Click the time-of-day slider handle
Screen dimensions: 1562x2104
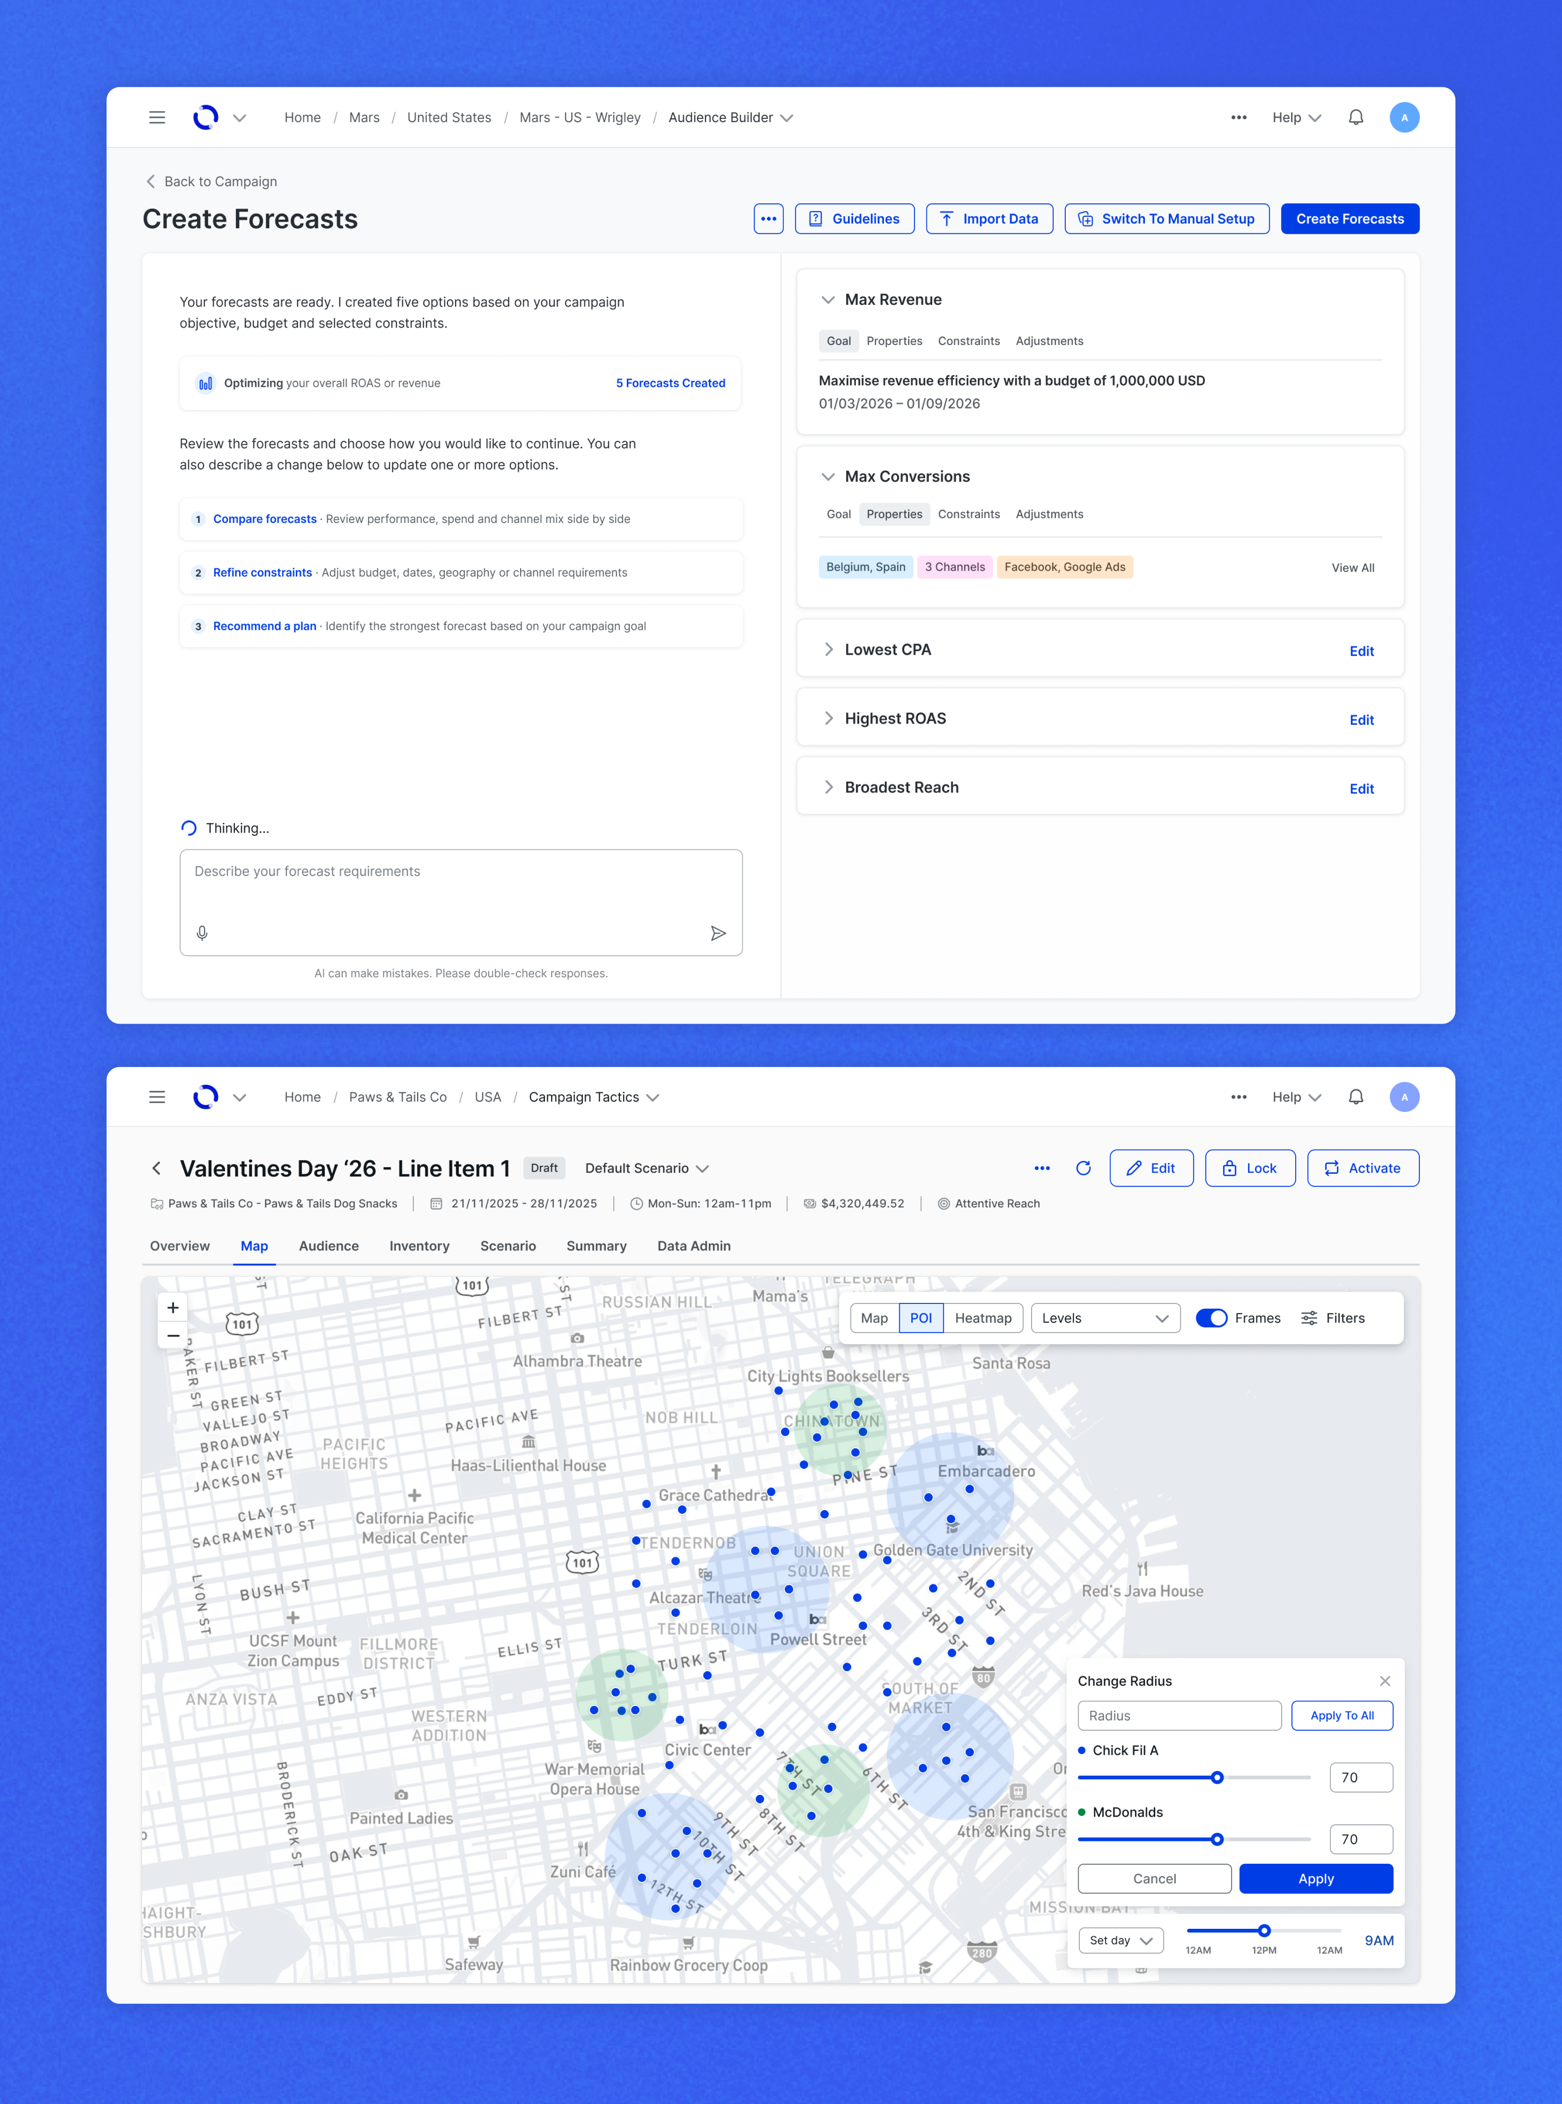1264,1931
